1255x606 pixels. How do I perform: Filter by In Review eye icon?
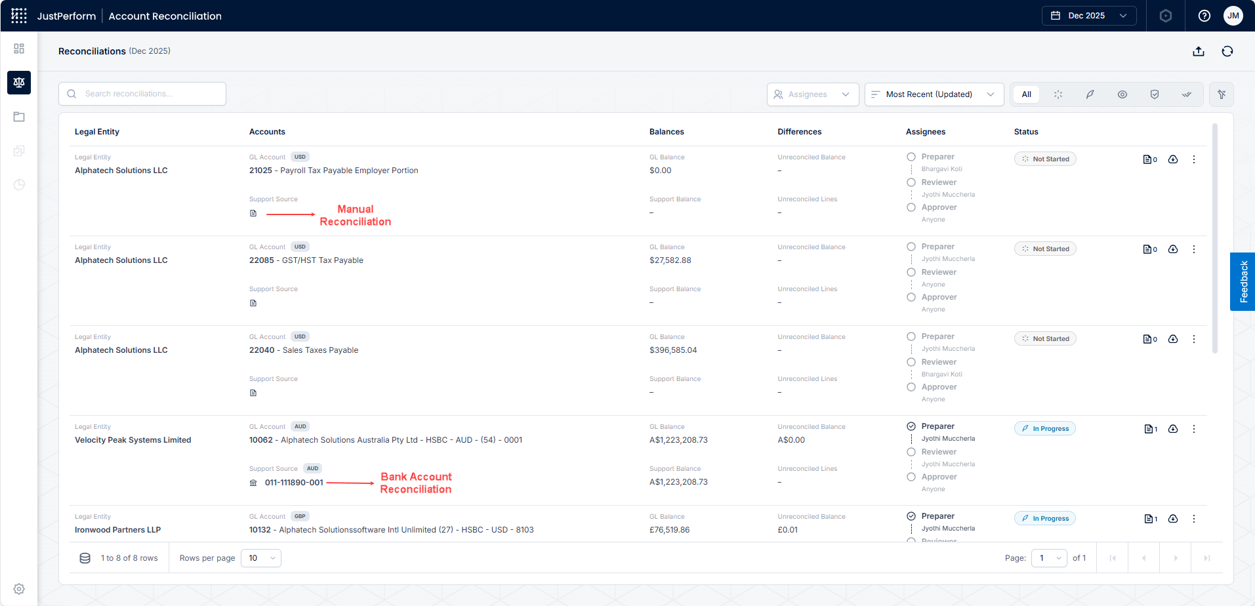[x=1122, y=94]
